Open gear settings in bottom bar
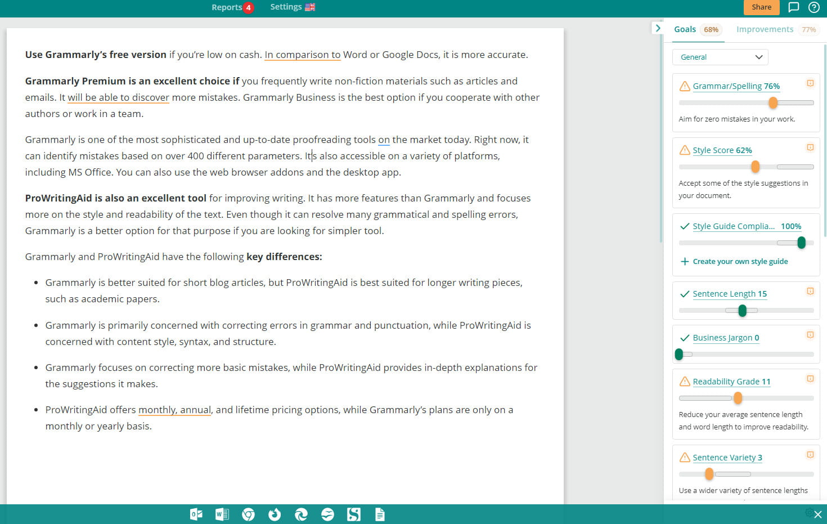The height and width of the screenshot is (524, 827). point(809,513)
